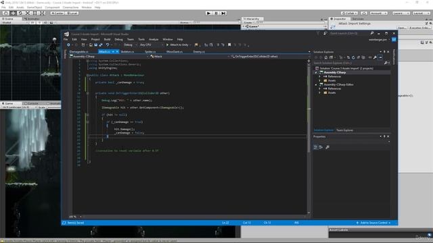Select Unity Rotate tool
The width and height of the screenshot is (433, 243).
pyautogui.click(x=20, y=13)
